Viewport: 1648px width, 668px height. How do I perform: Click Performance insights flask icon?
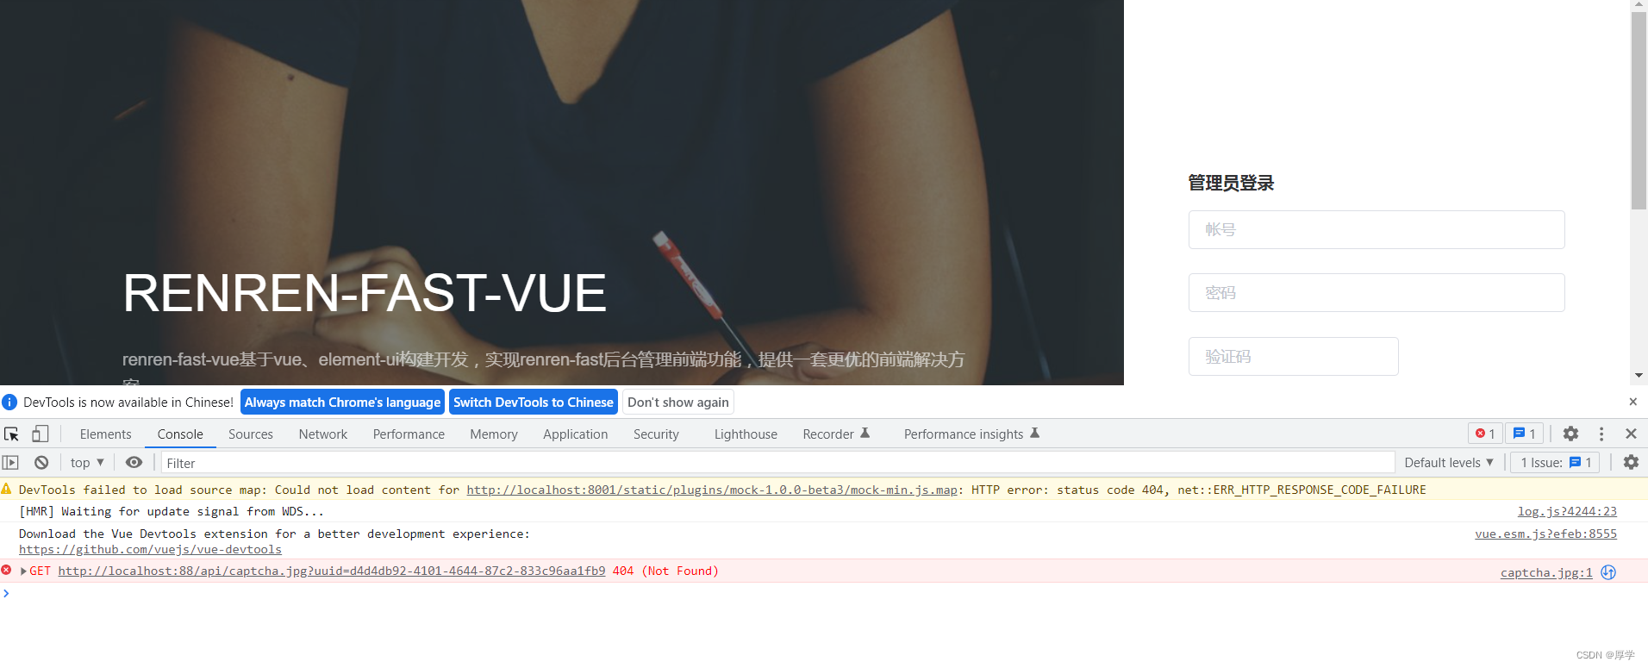(1035, 434)
